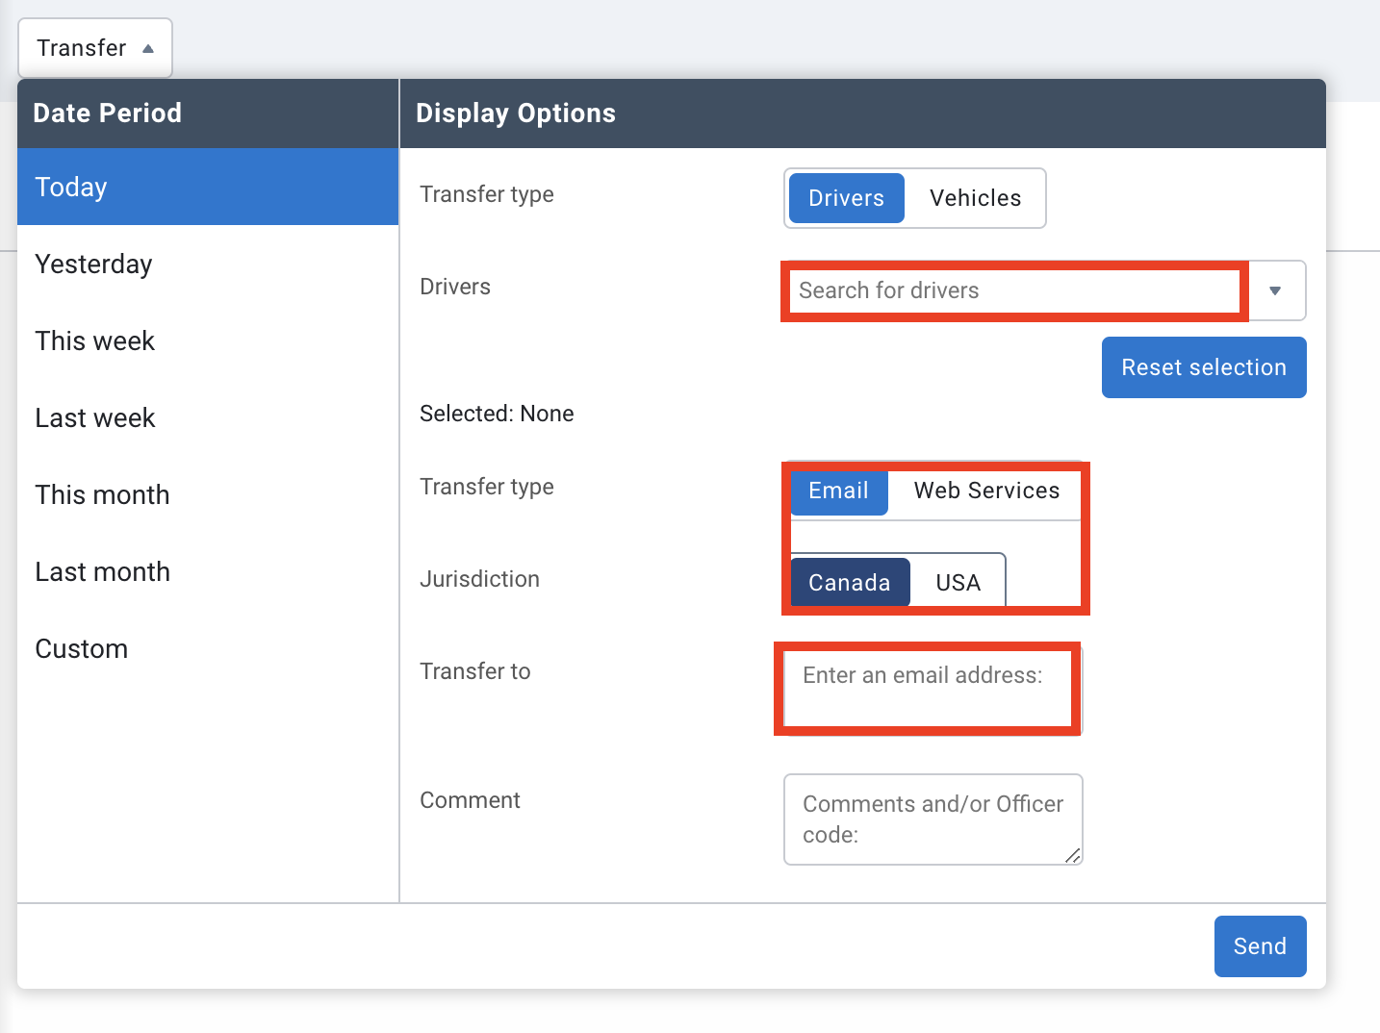The width and height of the screenshot is (1380, 1033).
Task: Choose Last month from the period list
Action: (x=102, y=571)
